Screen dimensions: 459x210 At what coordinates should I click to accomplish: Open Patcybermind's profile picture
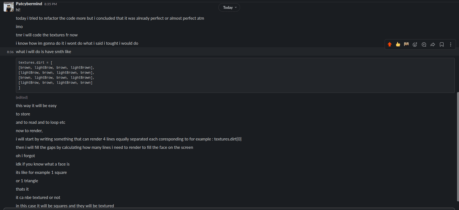click(8, 6)
